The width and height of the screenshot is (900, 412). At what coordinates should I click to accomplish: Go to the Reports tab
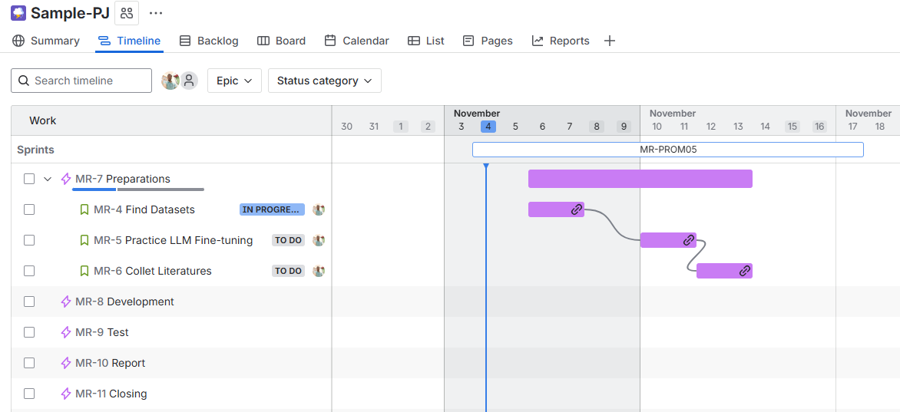[561, 41]
